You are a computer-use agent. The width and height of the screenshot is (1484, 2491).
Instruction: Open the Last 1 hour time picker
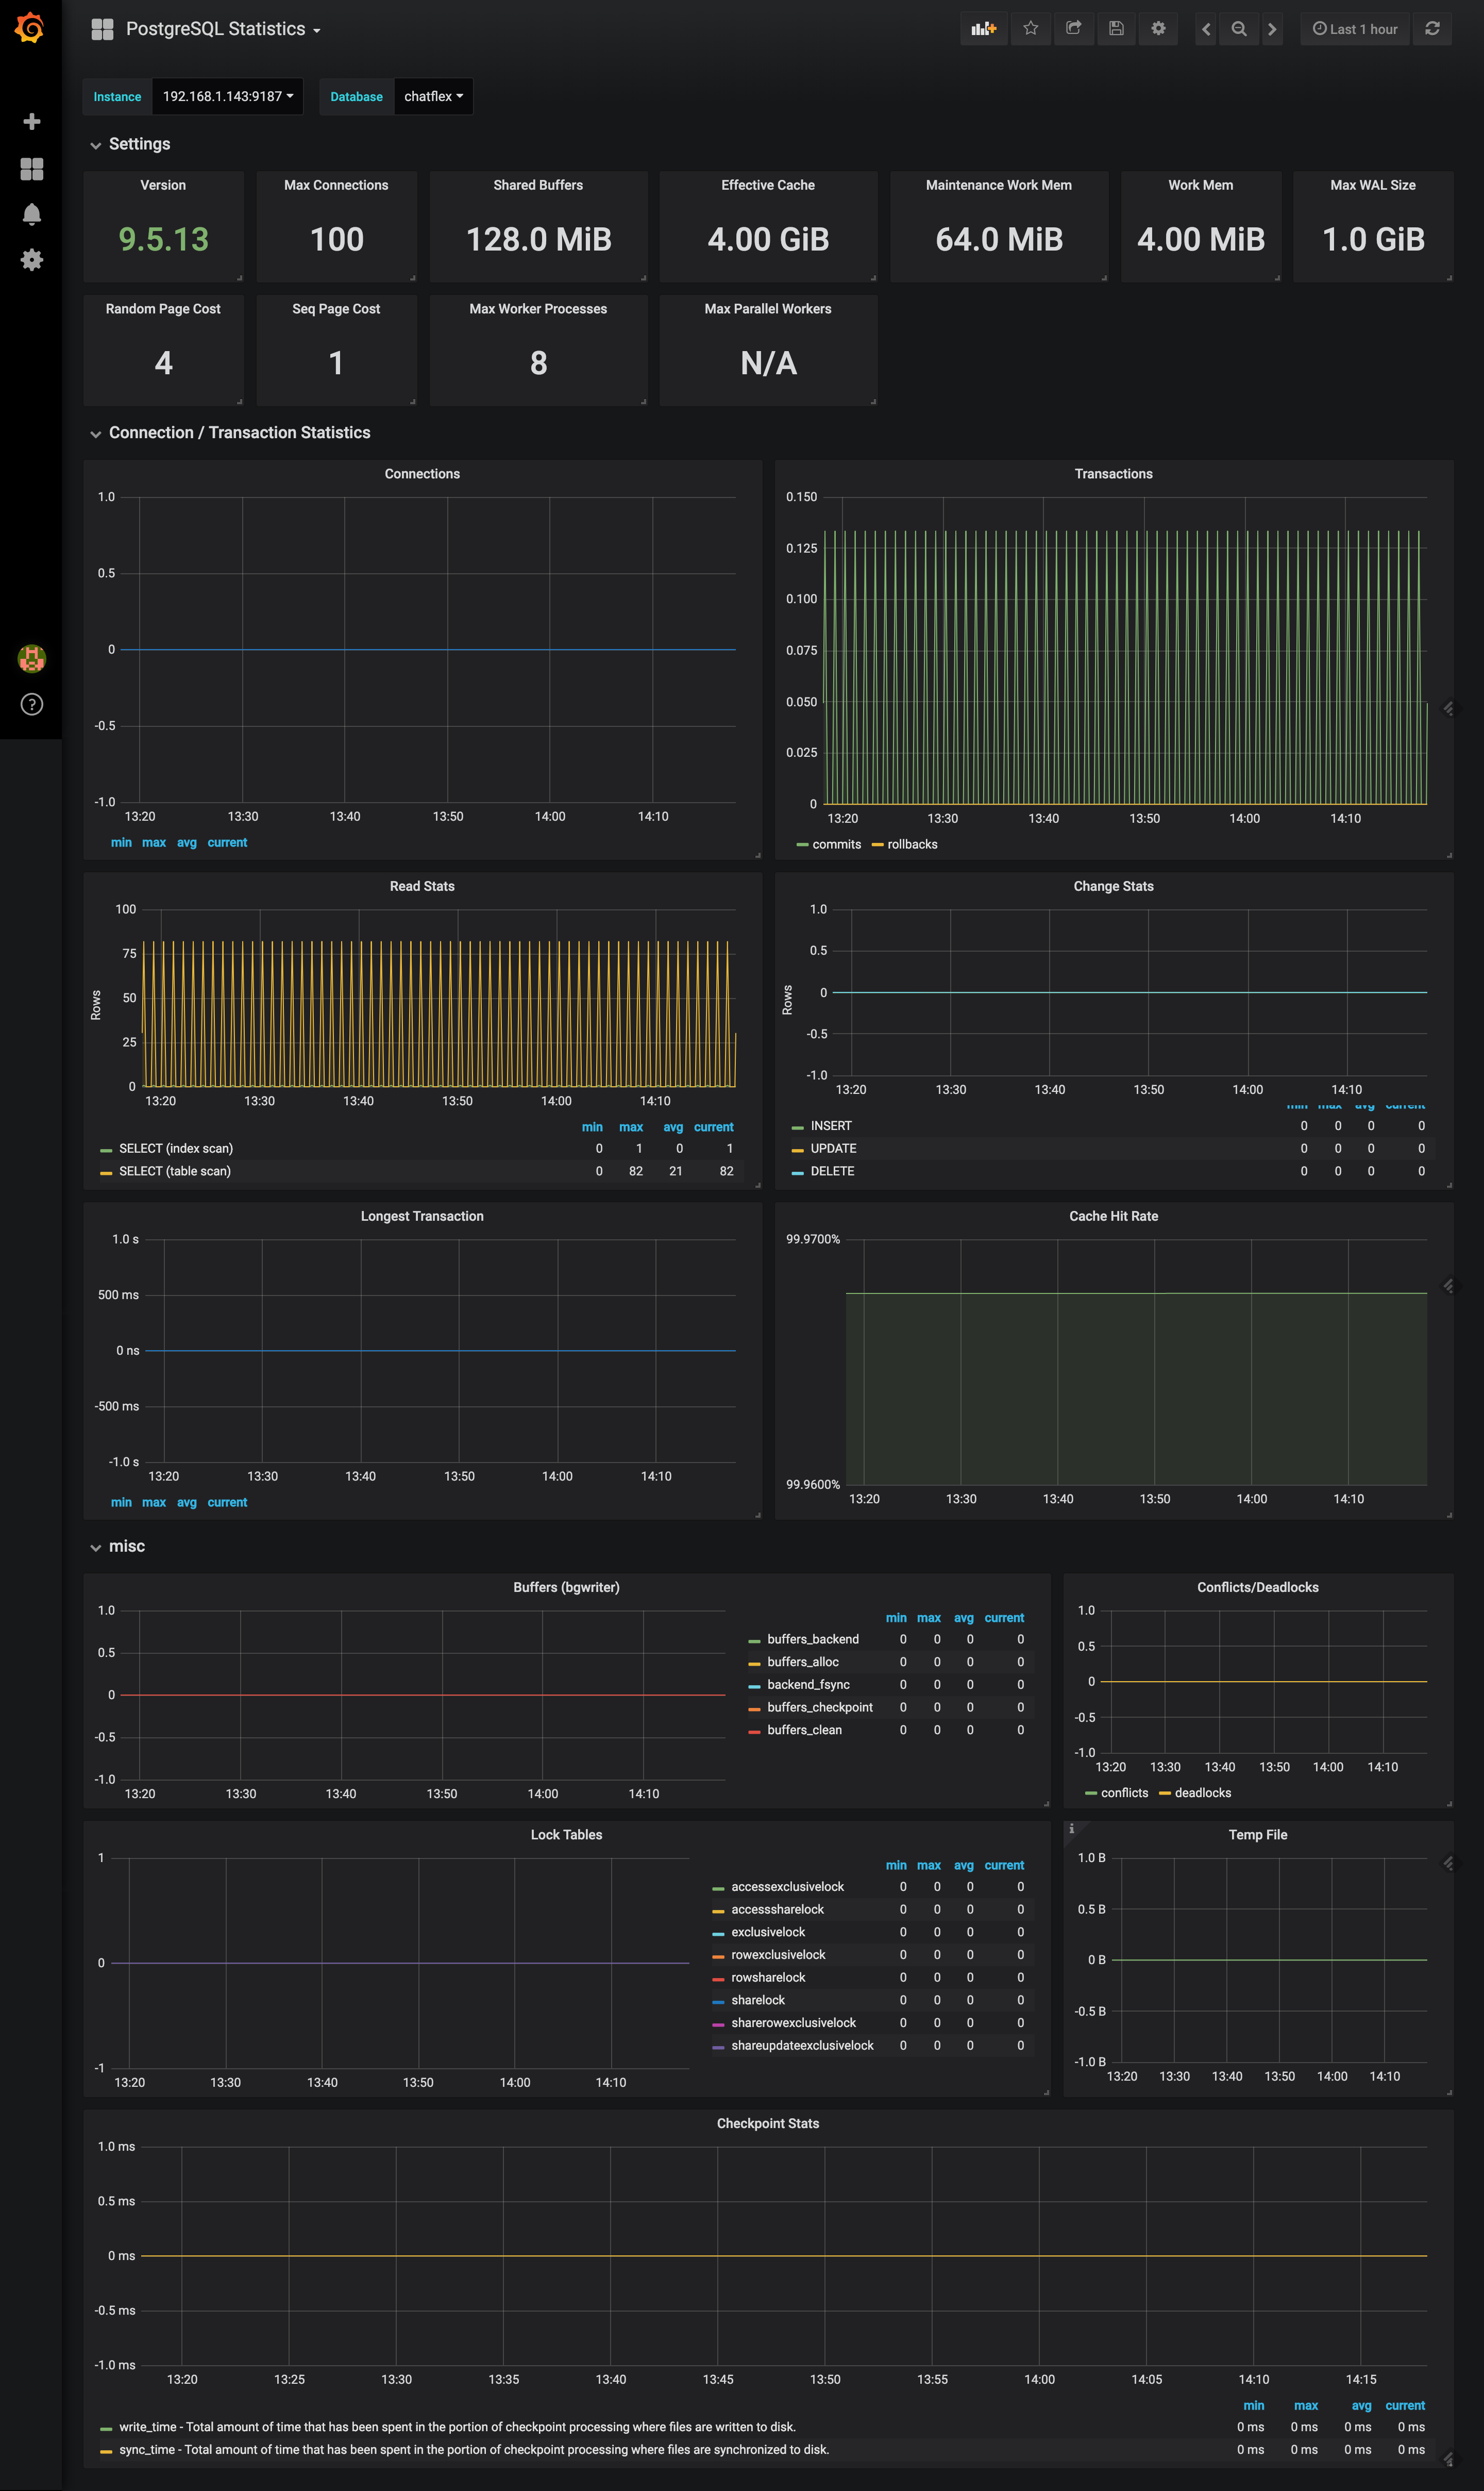click(1355, 29)
